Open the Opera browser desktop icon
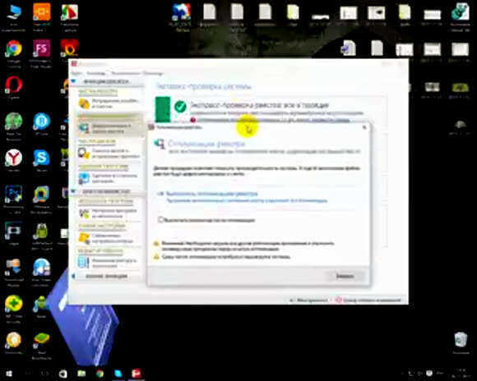This screenshot has width=477, height=381. [x=13, y=85]
